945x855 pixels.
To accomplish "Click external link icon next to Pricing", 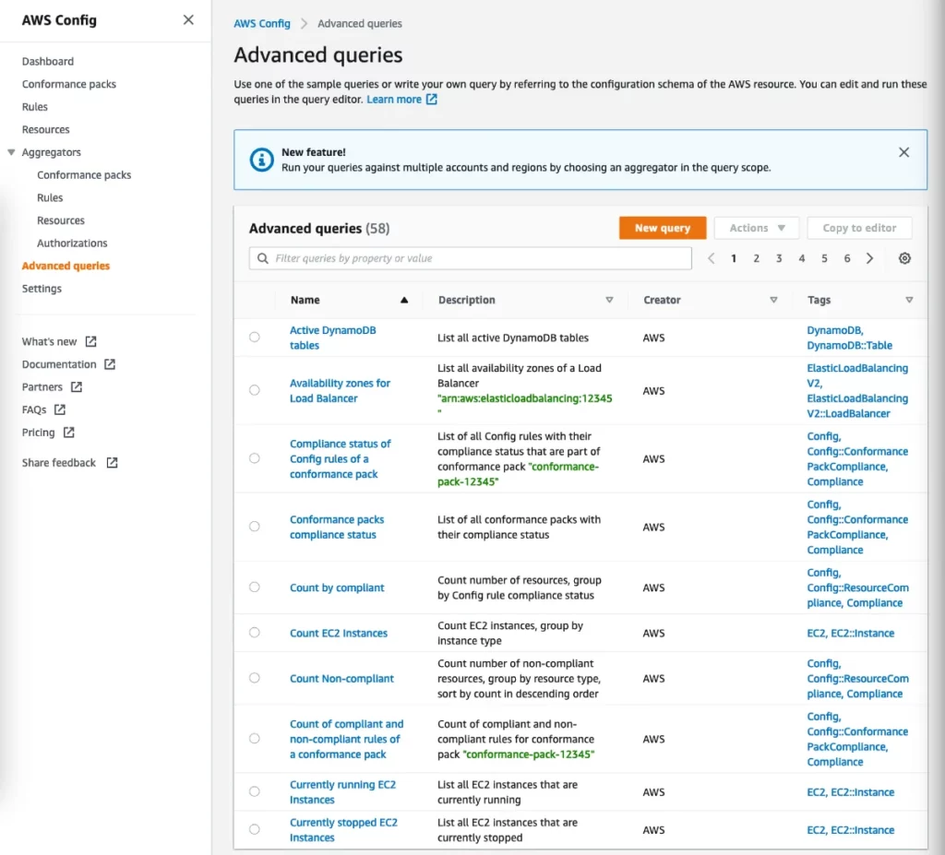I will [68, 432].
